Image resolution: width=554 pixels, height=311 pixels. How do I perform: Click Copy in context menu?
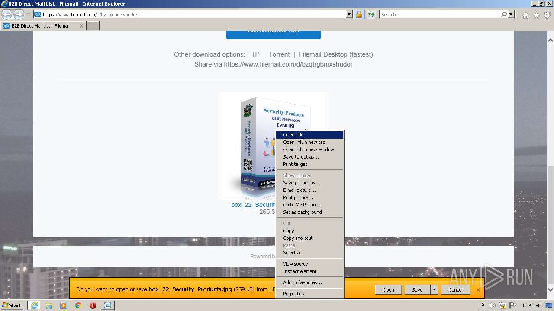[x=310, y=231]
